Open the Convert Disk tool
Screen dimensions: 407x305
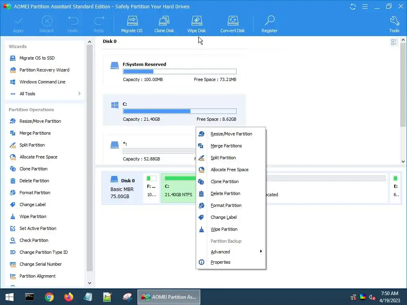pos(232,24)
